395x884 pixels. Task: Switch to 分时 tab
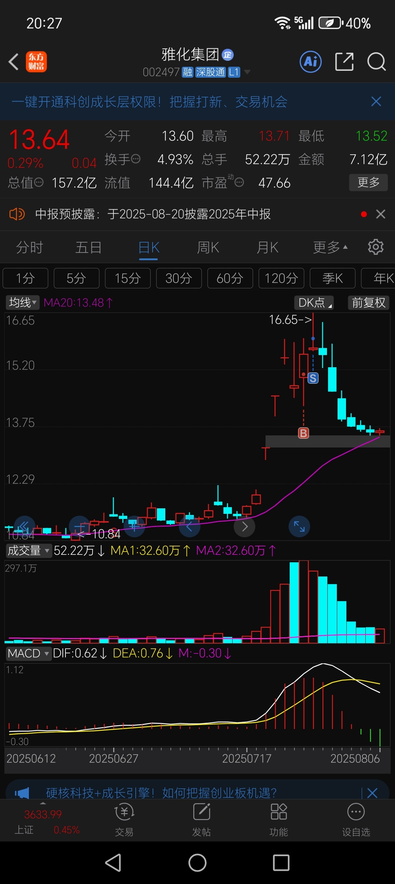[30, 247]
